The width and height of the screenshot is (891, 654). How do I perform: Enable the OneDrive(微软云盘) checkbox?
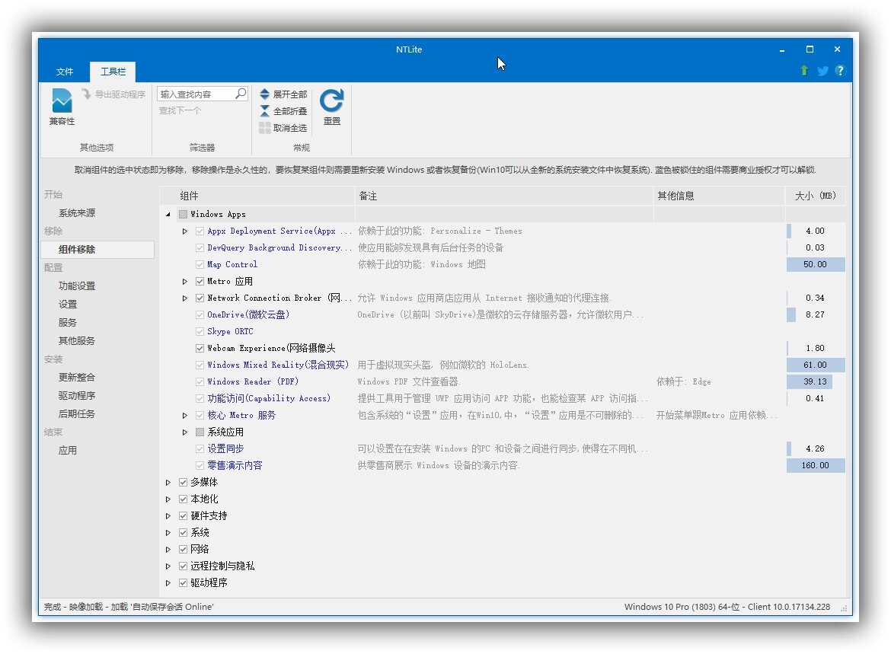(199, 314)
